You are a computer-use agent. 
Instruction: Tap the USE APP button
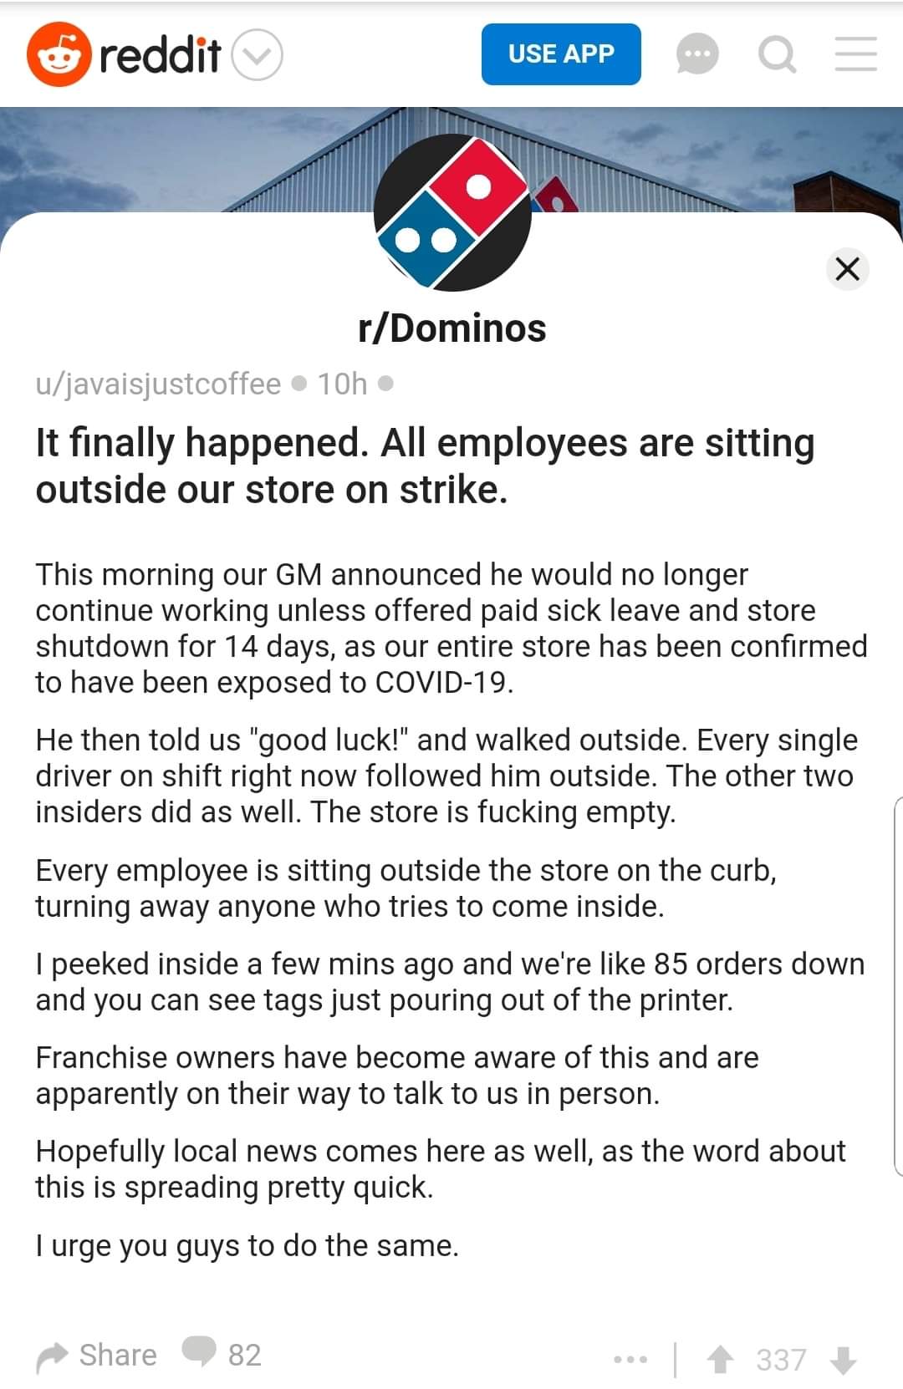click(561, 54)
